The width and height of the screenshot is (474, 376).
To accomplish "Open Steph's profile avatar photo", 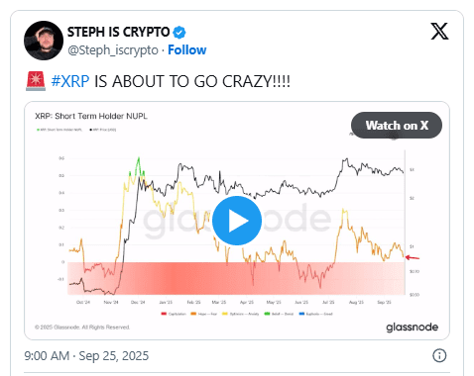I will [x=44, y=41].
